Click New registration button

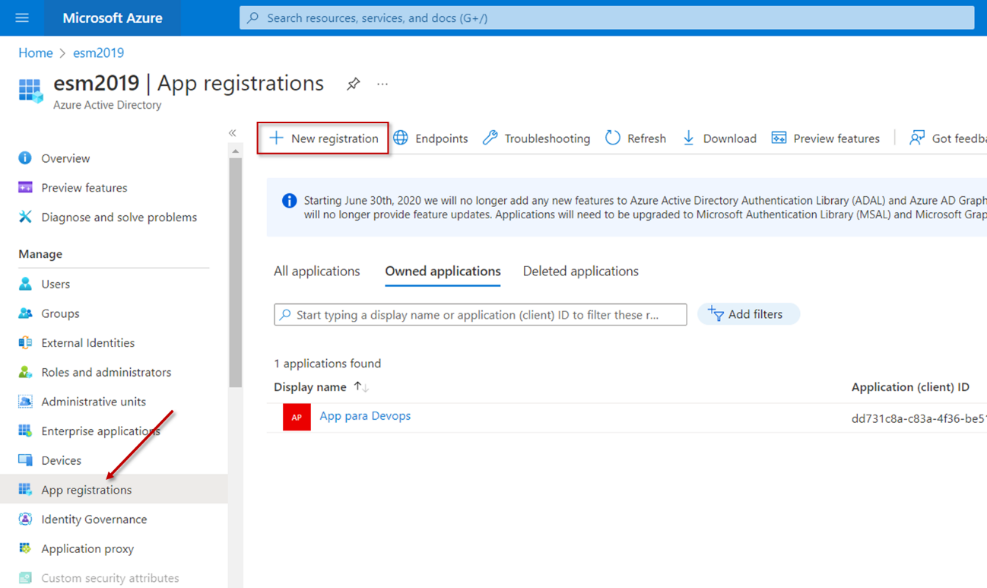[x=323, y=138]
